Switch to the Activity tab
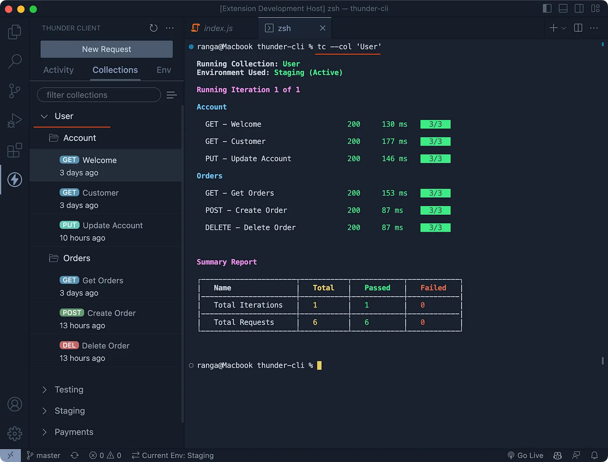The width and height of the screenshot is (608, 462). (59, 70)
